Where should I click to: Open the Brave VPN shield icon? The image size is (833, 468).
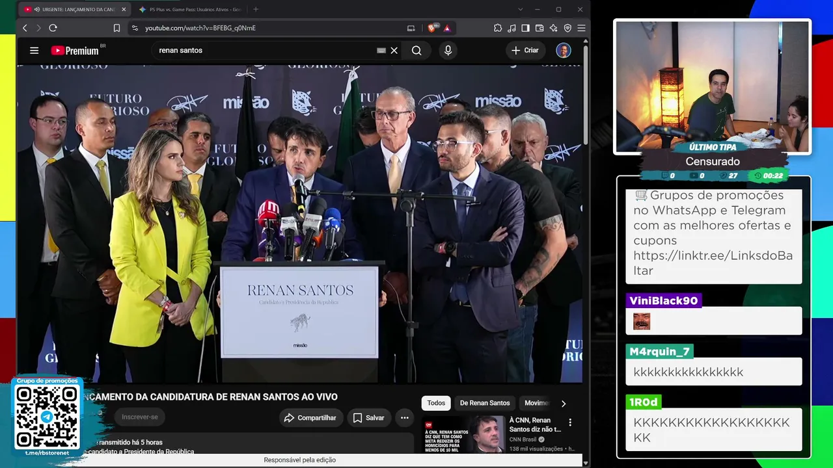(567, 28)
